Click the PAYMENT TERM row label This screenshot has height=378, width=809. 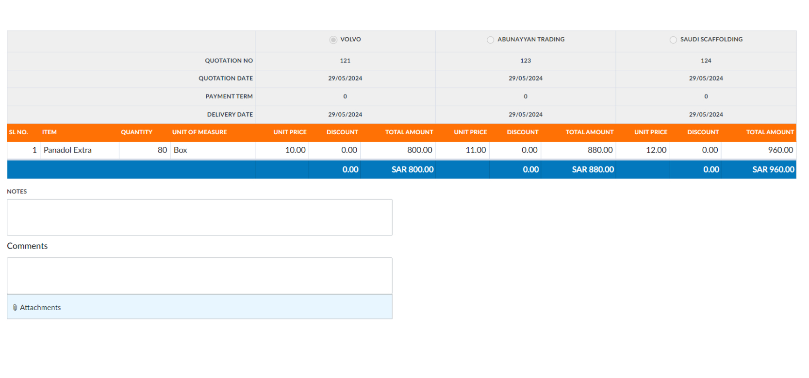pos(229,96)
